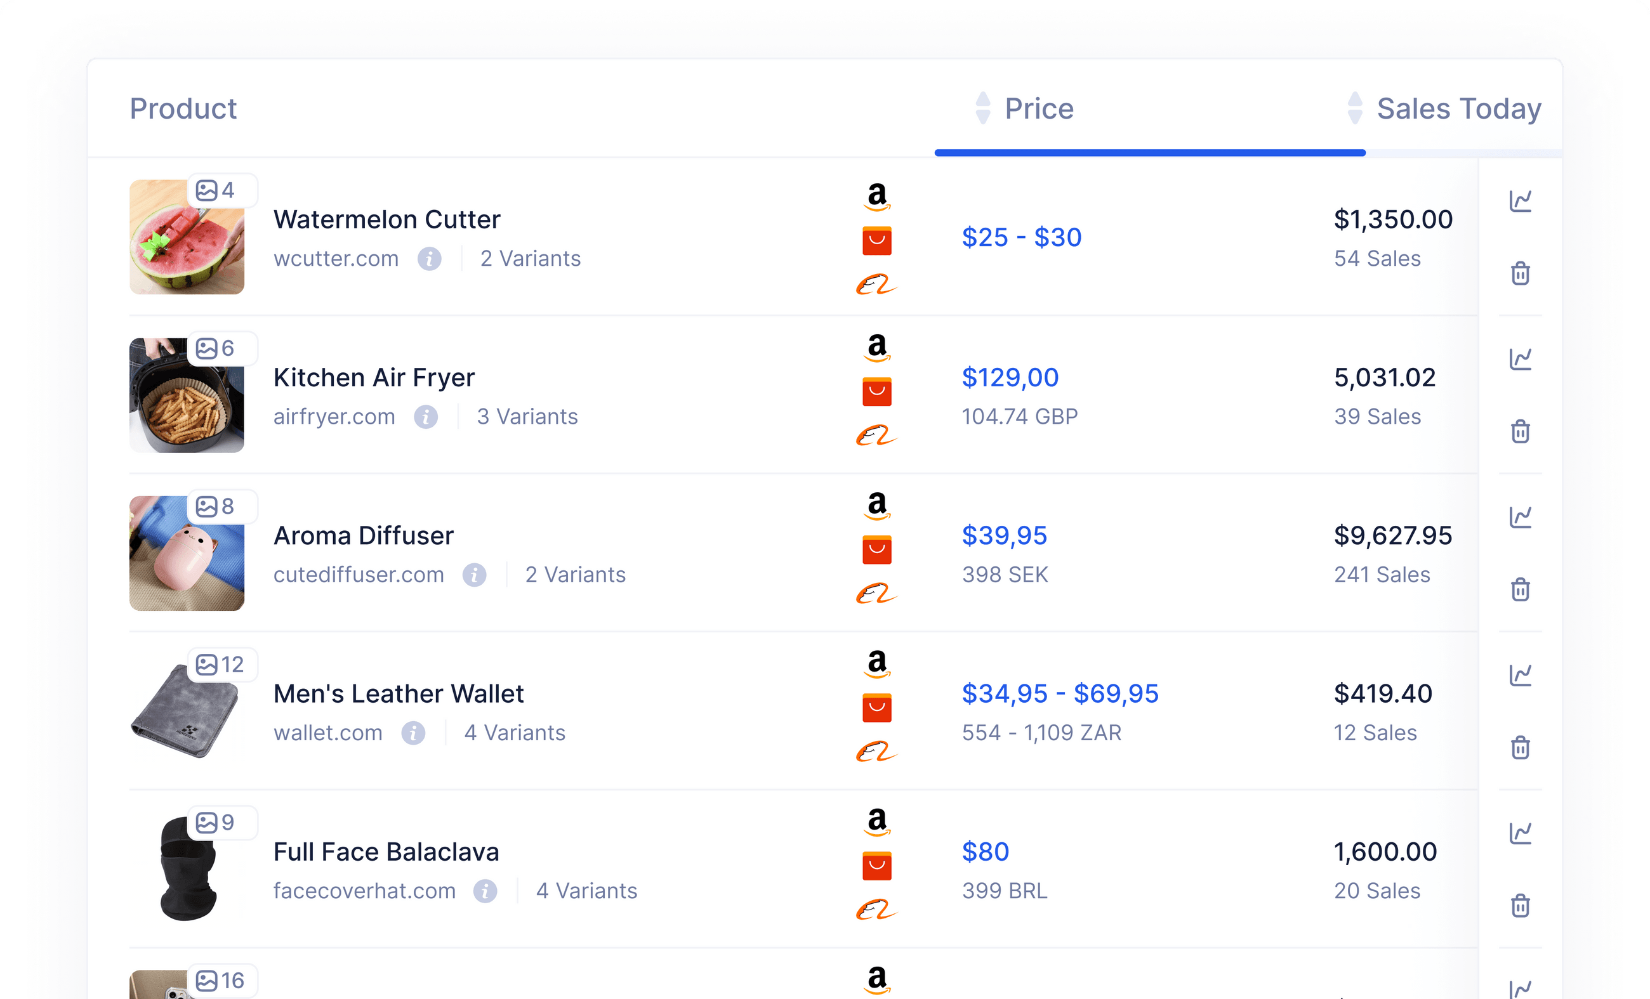Image resolution: width=1650 pixels, height=999 pixels.
Task: Expand 4 Variants for Full Face Balaclava
Action: [x=586, y=891]
